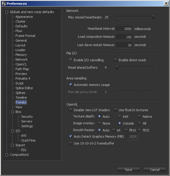The image size is (170, 176).
Task: Click the Heartbeat interval input field
Action: point(125,29)
